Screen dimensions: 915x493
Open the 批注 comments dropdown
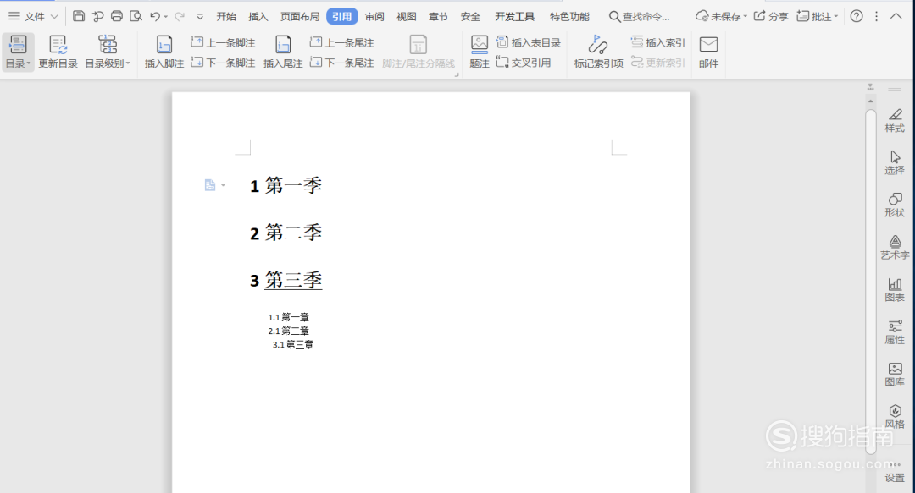[x=818, y=16]
